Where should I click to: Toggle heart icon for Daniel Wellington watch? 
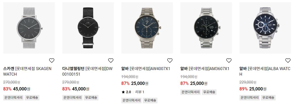[111, 61]
